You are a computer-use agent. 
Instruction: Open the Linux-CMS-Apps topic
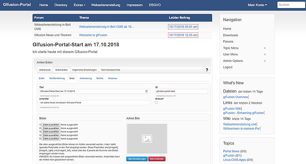click(234, 160)
